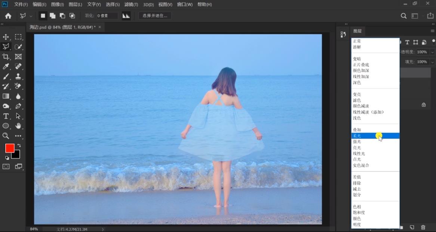Image resolution: width=436 pixels, height=232 pixels.
Task: Pick the Clone Stamp tool
Action: coord(18,76)
